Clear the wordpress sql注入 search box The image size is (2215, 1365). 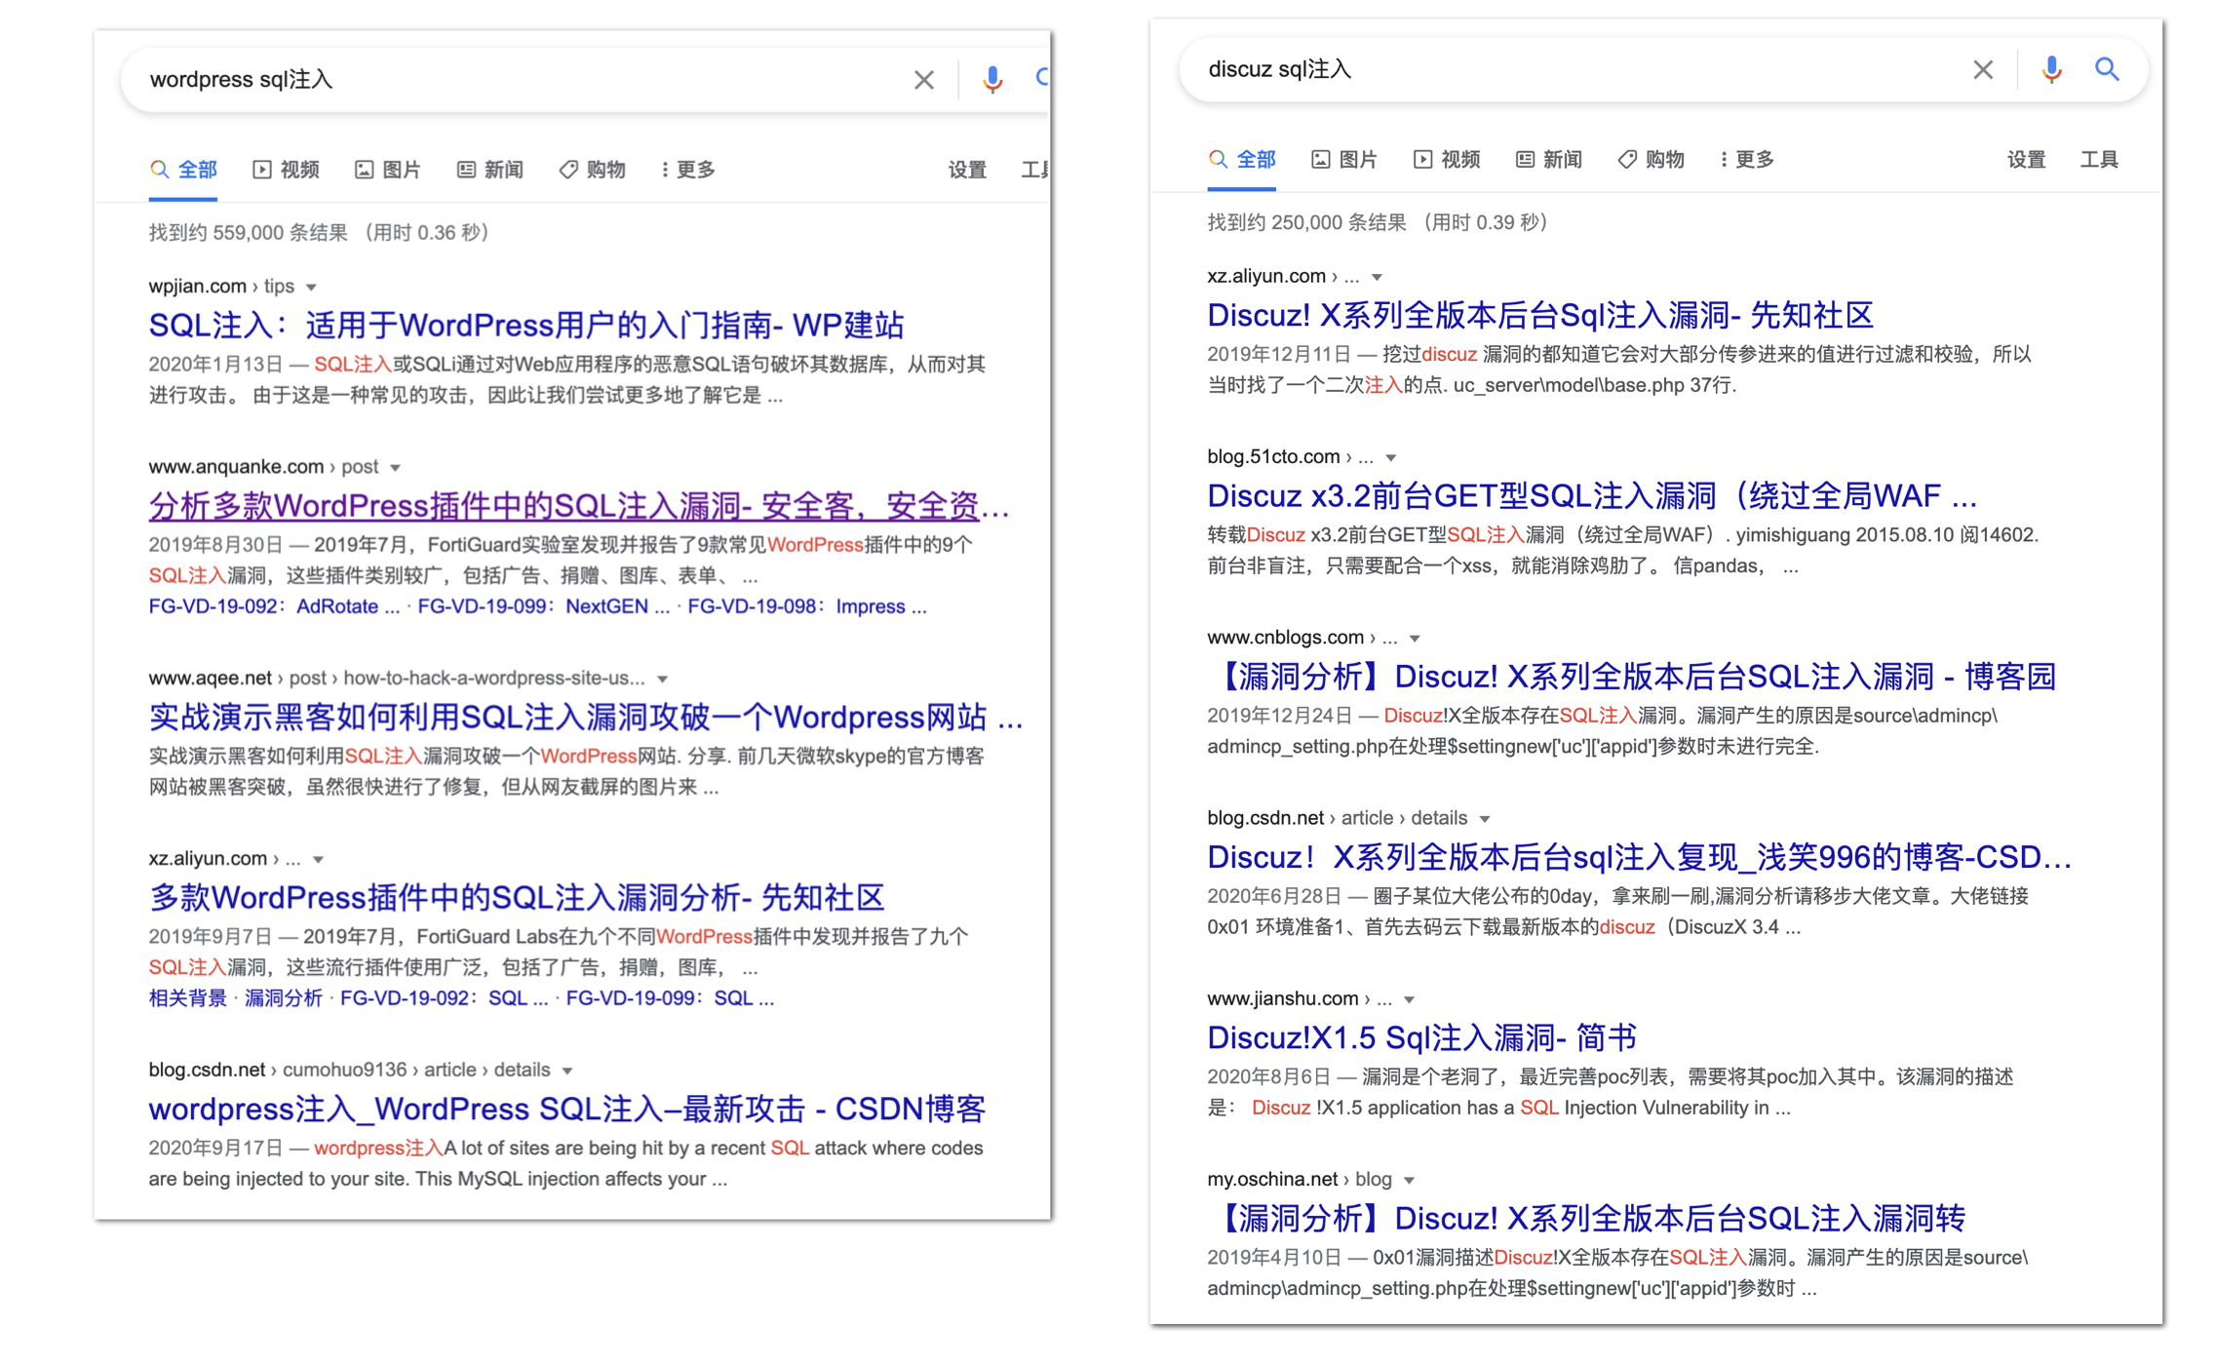tap(923, 80)
